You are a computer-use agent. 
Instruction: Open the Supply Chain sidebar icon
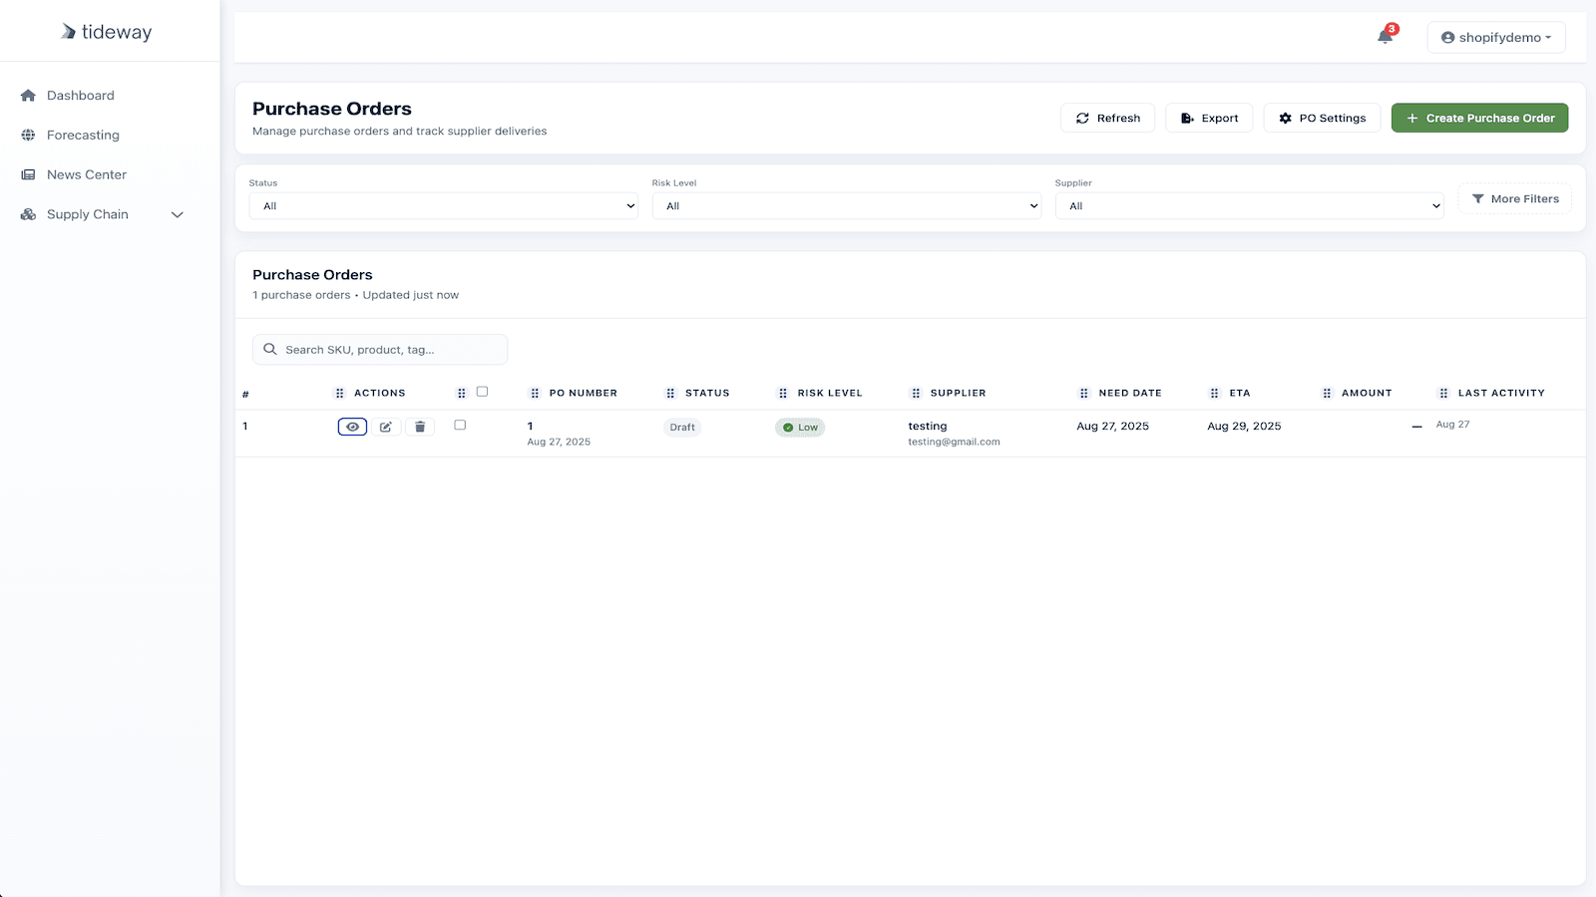pyautogui.click(x=28, y=213)
